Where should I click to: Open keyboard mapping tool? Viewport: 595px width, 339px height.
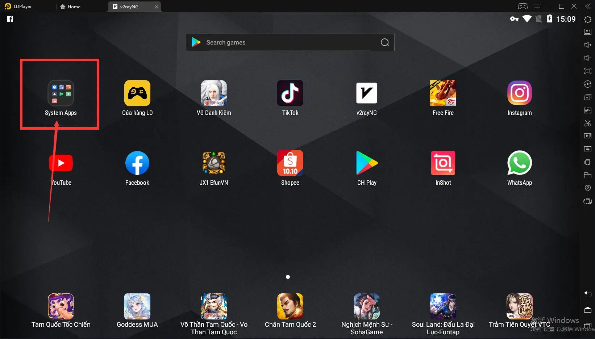(588, 32)
